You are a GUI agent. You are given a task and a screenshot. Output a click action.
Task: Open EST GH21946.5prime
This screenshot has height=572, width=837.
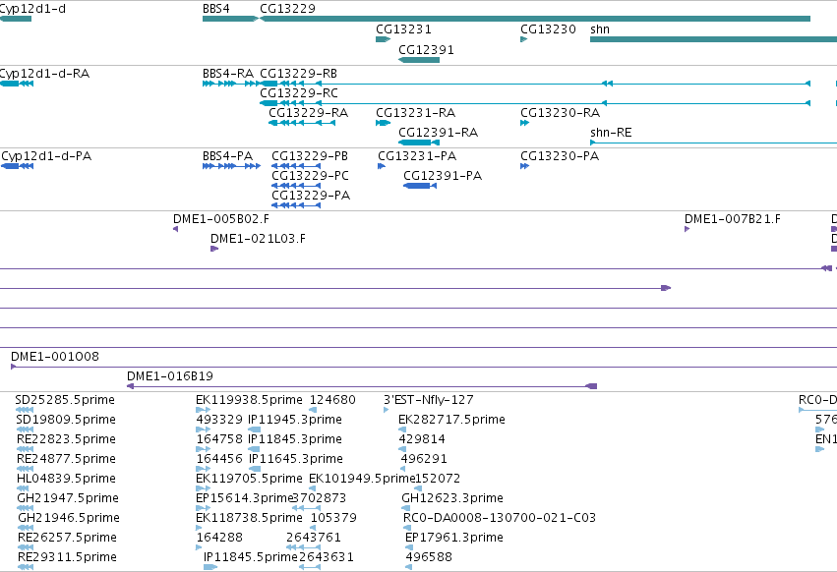tap(26, 528)
